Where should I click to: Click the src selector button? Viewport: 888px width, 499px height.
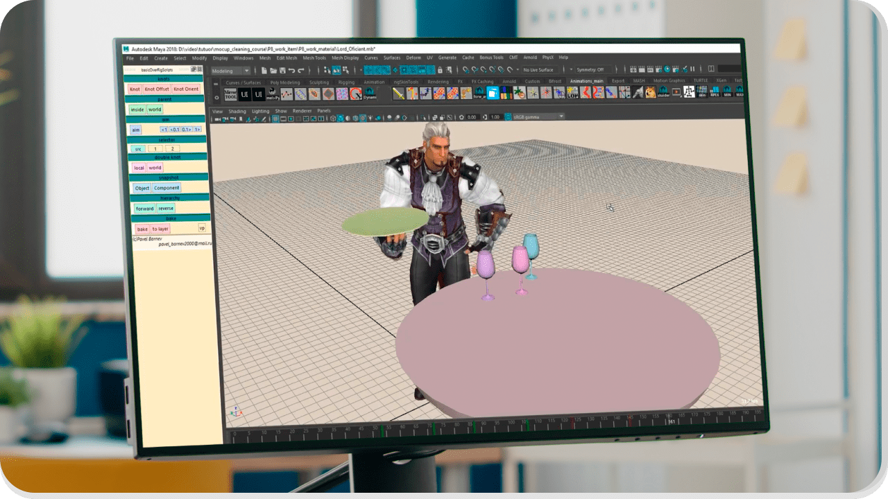pos(137,149)
